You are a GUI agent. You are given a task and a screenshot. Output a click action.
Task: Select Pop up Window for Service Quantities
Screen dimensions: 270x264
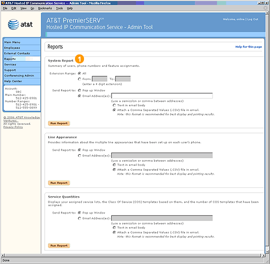[x=79, y=213]
